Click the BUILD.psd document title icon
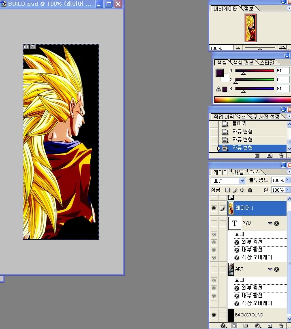The image size is (291, 329). [x=4, y=4]
